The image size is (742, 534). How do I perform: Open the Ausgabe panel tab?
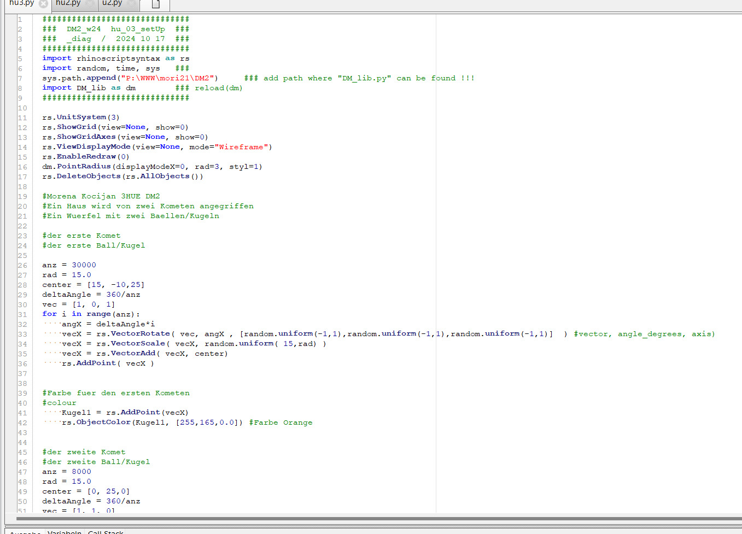tap(25, 531)
